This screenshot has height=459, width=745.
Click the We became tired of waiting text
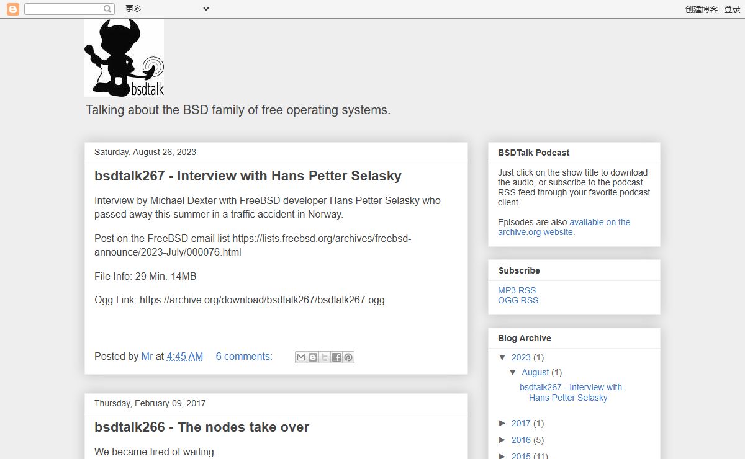[x=155, y=452]
